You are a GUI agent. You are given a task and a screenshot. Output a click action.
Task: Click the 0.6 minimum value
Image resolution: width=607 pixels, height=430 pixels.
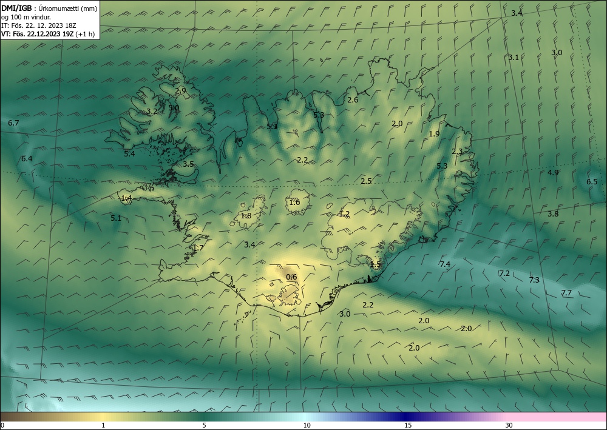click(x=291, y=277)
